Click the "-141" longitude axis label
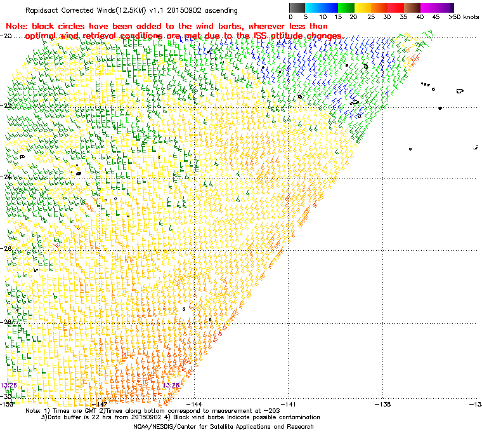 [x=289, y=404]
